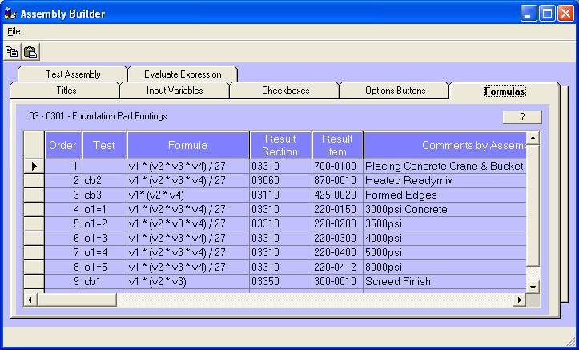Click the grid's vertical scrollbar up arrow
Viewport: 579px width, 350px height.
click(x=533, y=139)
